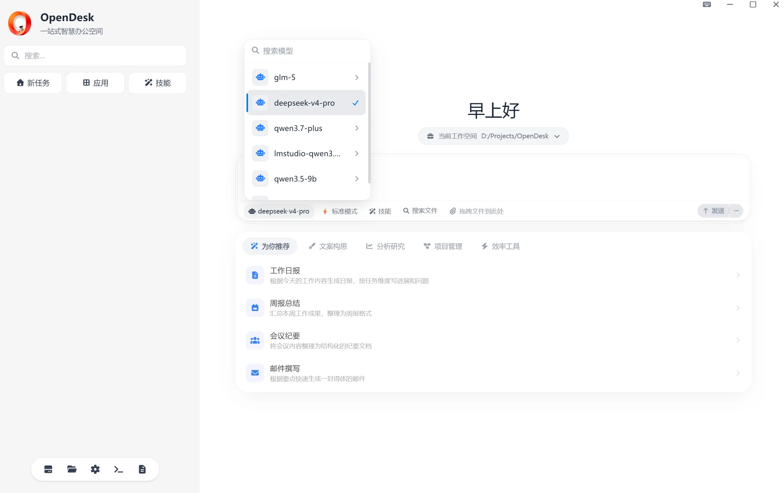
Task: Open settings gear in bottom dock
Action: coord(95,469)
